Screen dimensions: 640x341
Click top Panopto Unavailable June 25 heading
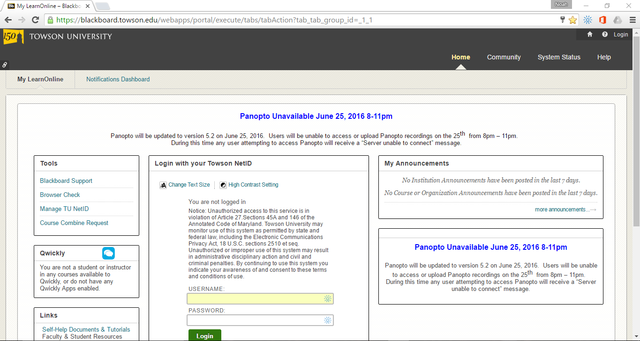316,116
